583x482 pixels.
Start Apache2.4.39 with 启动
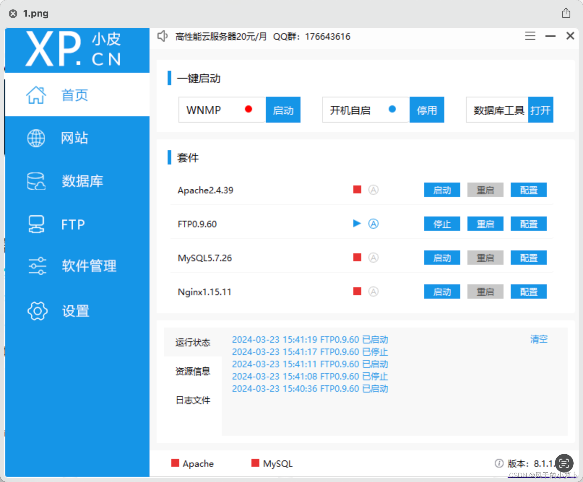[x=442, y=190]
